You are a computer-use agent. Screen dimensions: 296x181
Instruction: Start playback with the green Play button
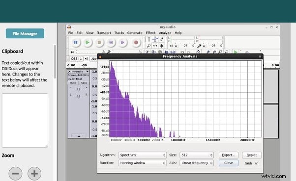(88, 43)
